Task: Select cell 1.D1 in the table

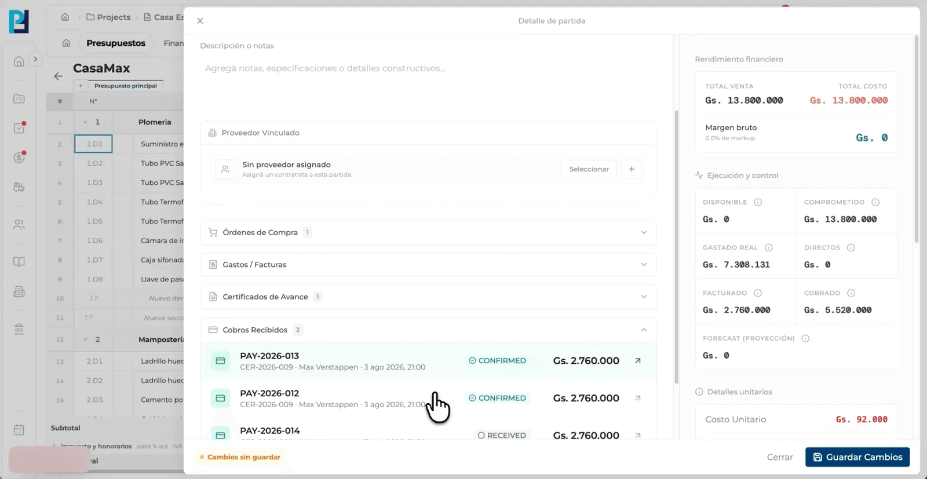Action: [x=94, y=144]
